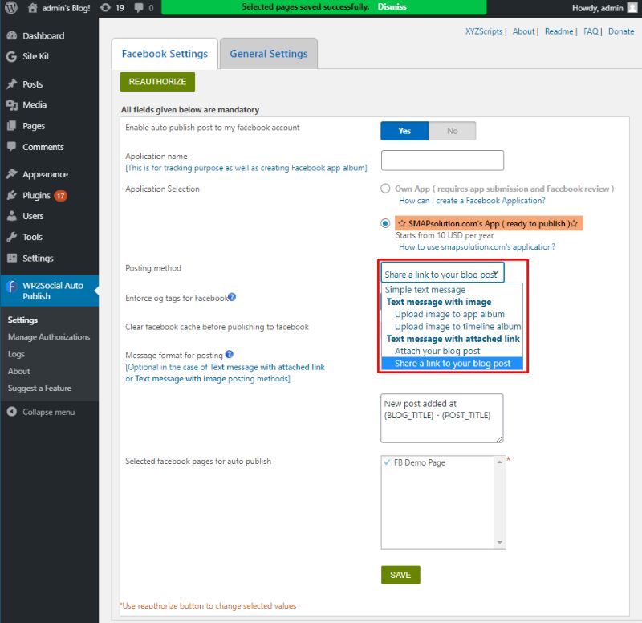
Task: Click the admin avatar icon
Action: coord(632,8)
